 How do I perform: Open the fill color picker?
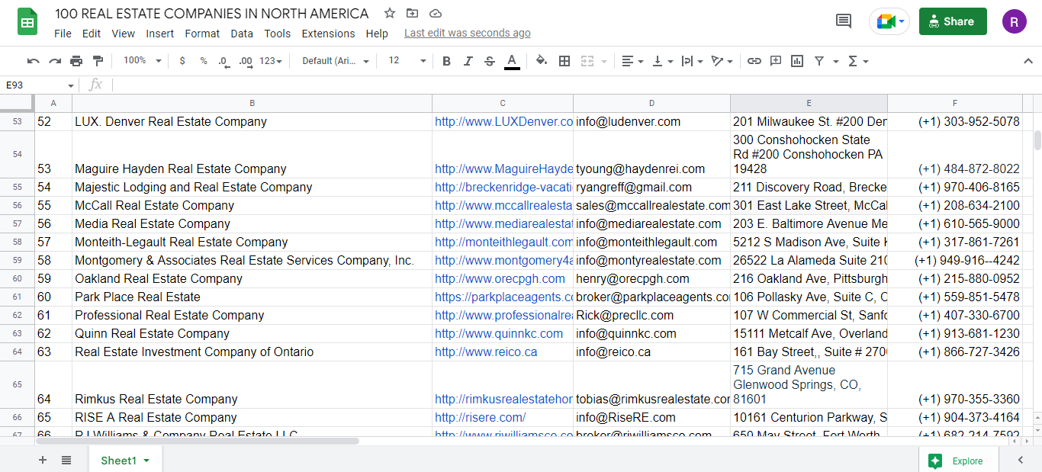[542, 61]
